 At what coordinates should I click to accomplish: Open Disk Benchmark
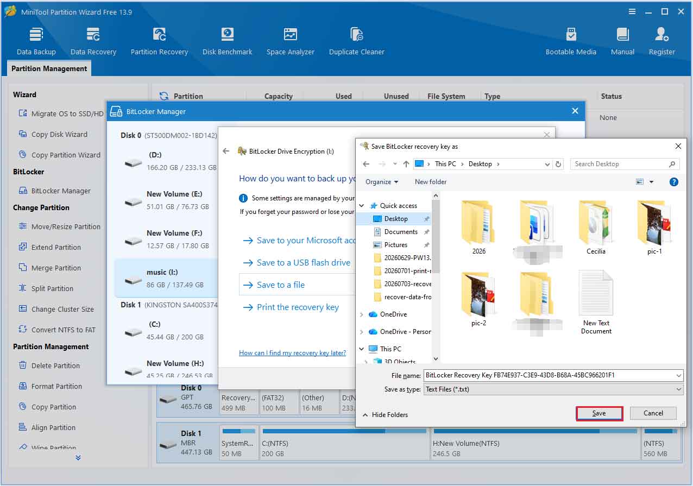pyautogui.click(x=227, y=42)
